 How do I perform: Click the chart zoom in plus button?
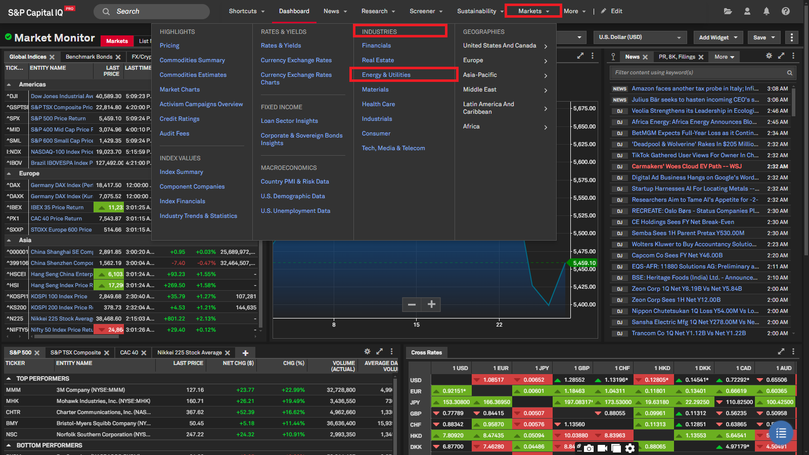[x=431, y=304]
